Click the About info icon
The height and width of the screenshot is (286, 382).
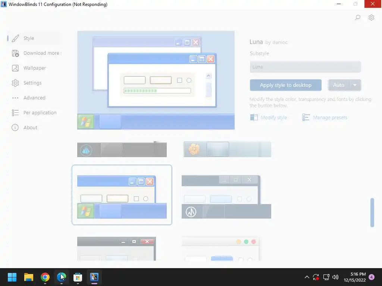click(x=15, y=128)
